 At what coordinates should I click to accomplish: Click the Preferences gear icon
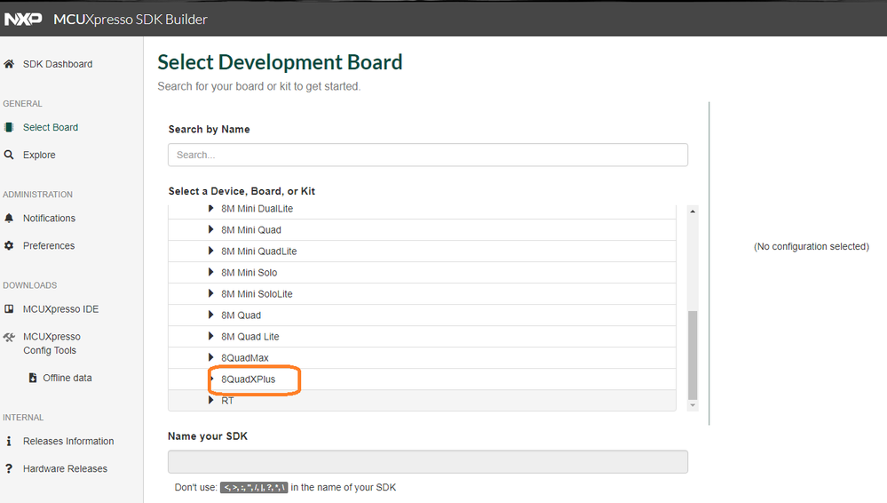pos(9,245)
